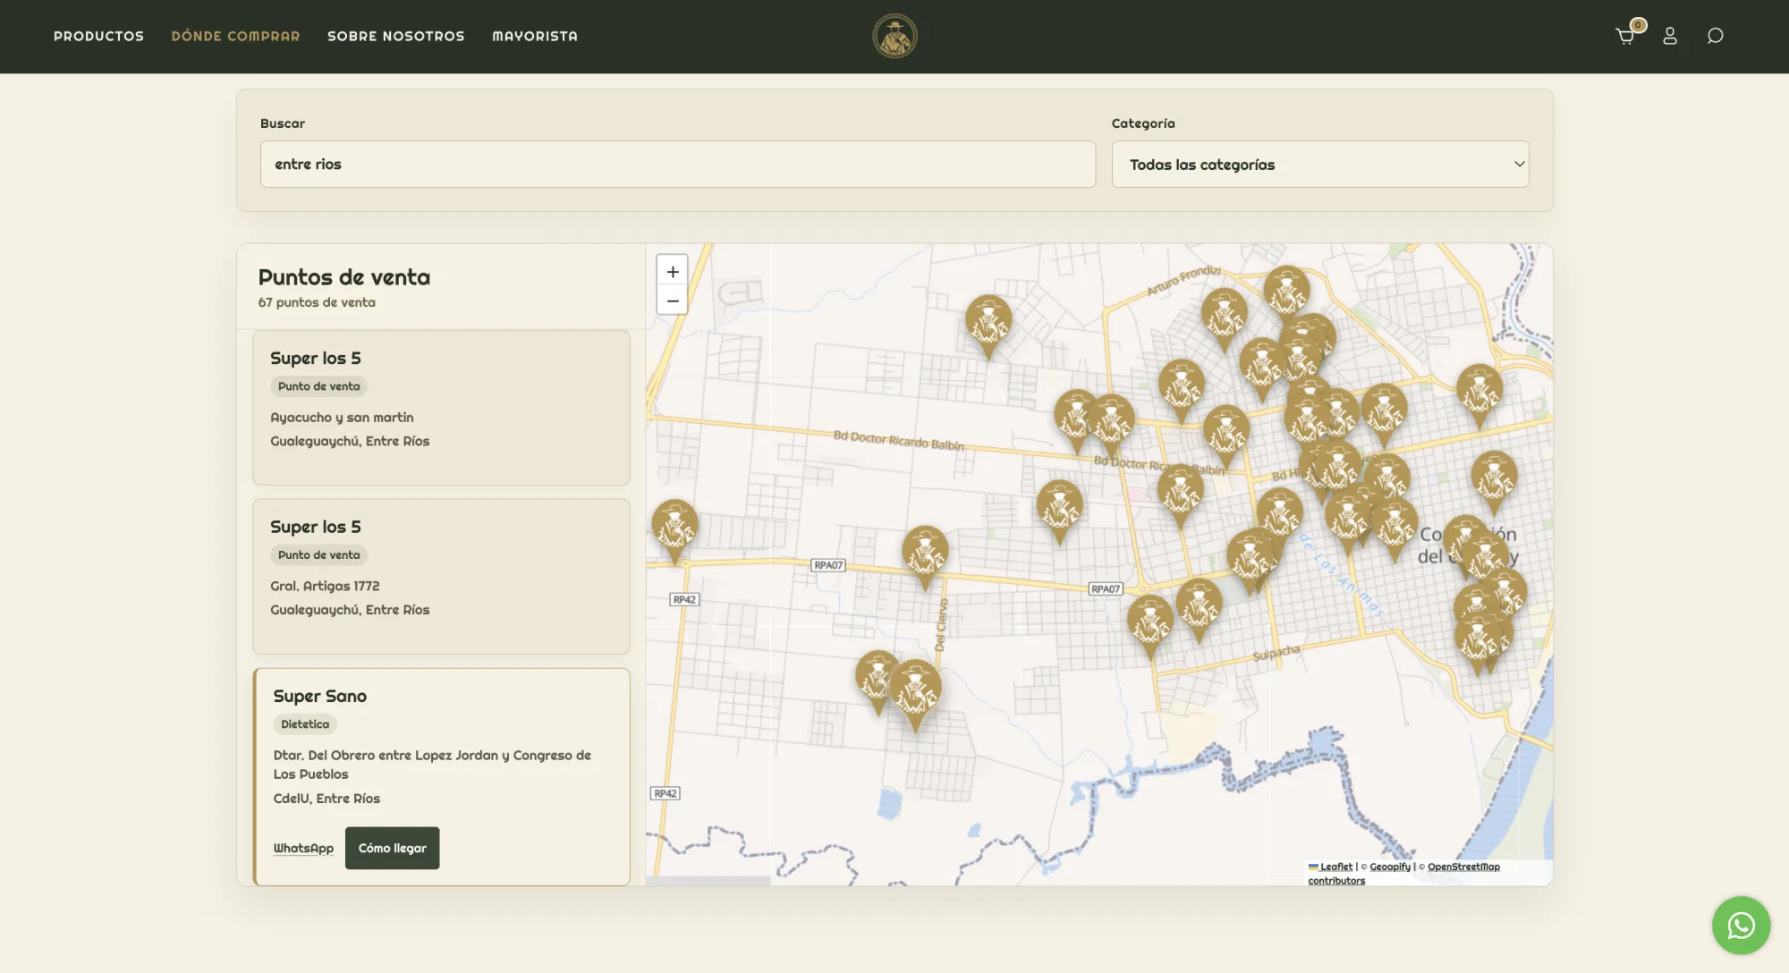The height and width of the screenshot is (973, 1789).
Task: Click the 'Puntos de venta' heading
Action: pyautogui.click(x=344, y=277)
